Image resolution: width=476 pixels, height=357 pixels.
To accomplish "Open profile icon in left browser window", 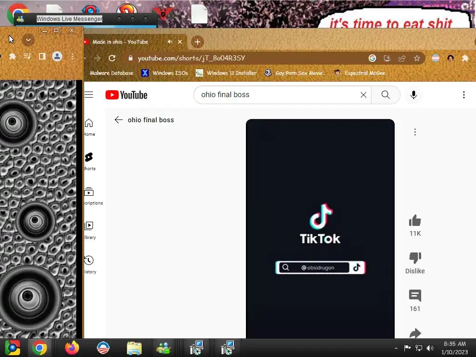I will tap(57, 56).
